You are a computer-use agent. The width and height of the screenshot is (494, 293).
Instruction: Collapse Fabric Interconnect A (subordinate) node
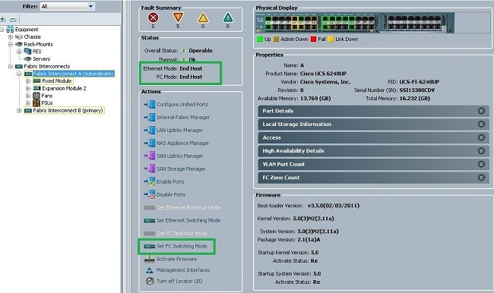click(x=19, y=74)
